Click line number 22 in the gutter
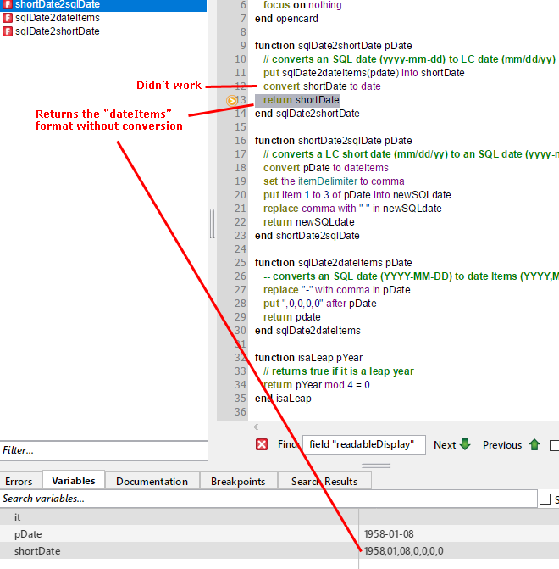 (x=240, y=221)
